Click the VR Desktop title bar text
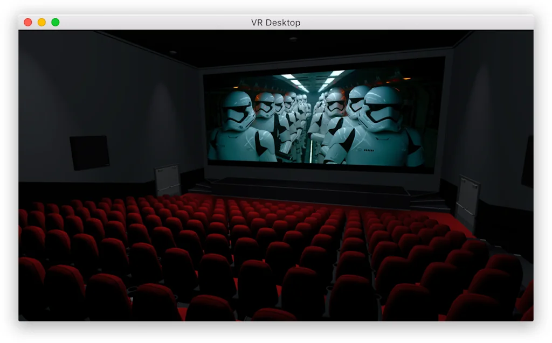552x343 pixels. coord(275,23)
